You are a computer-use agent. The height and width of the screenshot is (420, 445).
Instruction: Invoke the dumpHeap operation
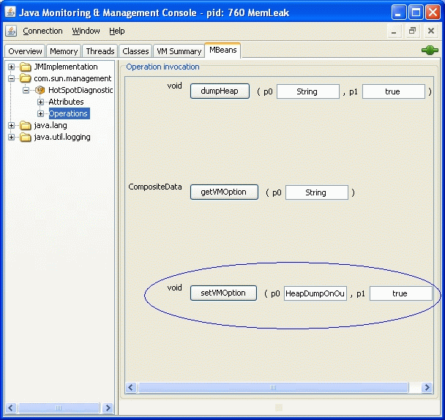(x=220, y=91)
